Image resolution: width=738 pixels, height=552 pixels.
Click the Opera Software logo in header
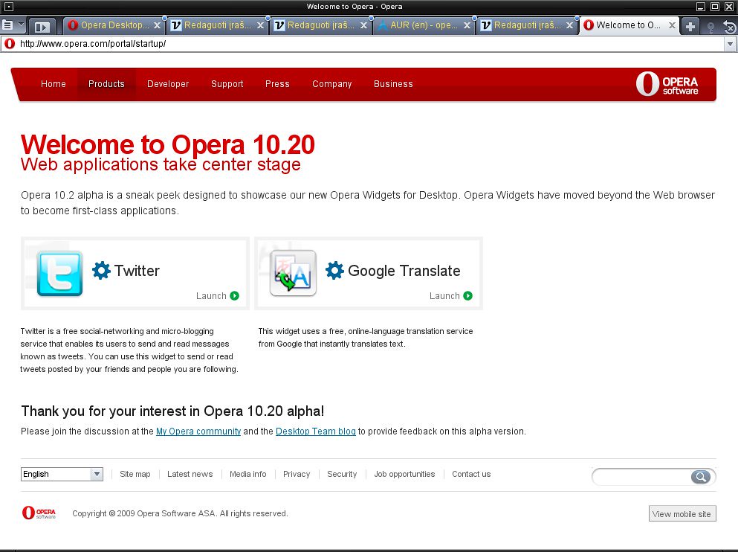(x=667, y=84)
